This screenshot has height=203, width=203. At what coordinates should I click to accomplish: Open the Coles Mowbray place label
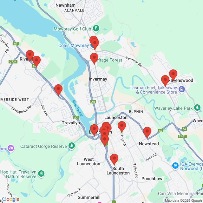tap(74, 45)
